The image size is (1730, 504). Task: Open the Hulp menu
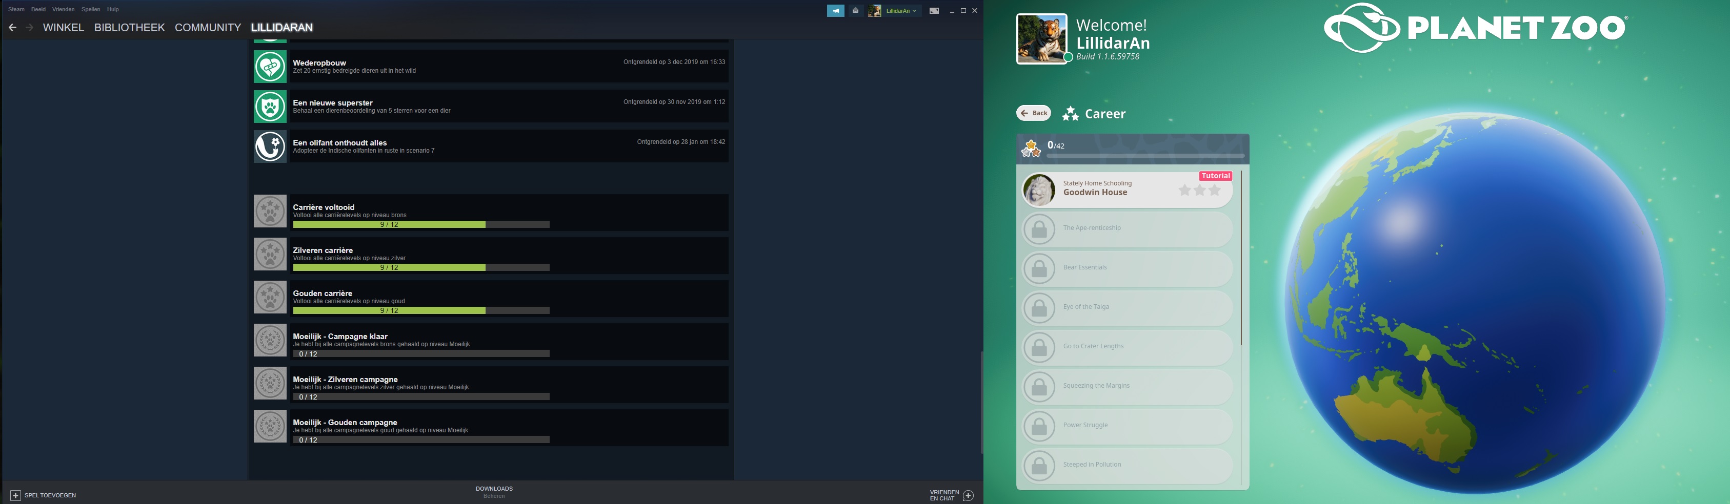[x=113, y=9]
